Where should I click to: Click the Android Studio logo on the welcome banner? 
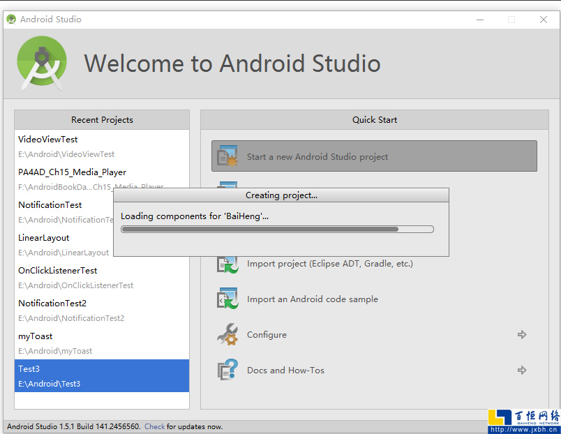pyautogui.click(x=42, y=63)
